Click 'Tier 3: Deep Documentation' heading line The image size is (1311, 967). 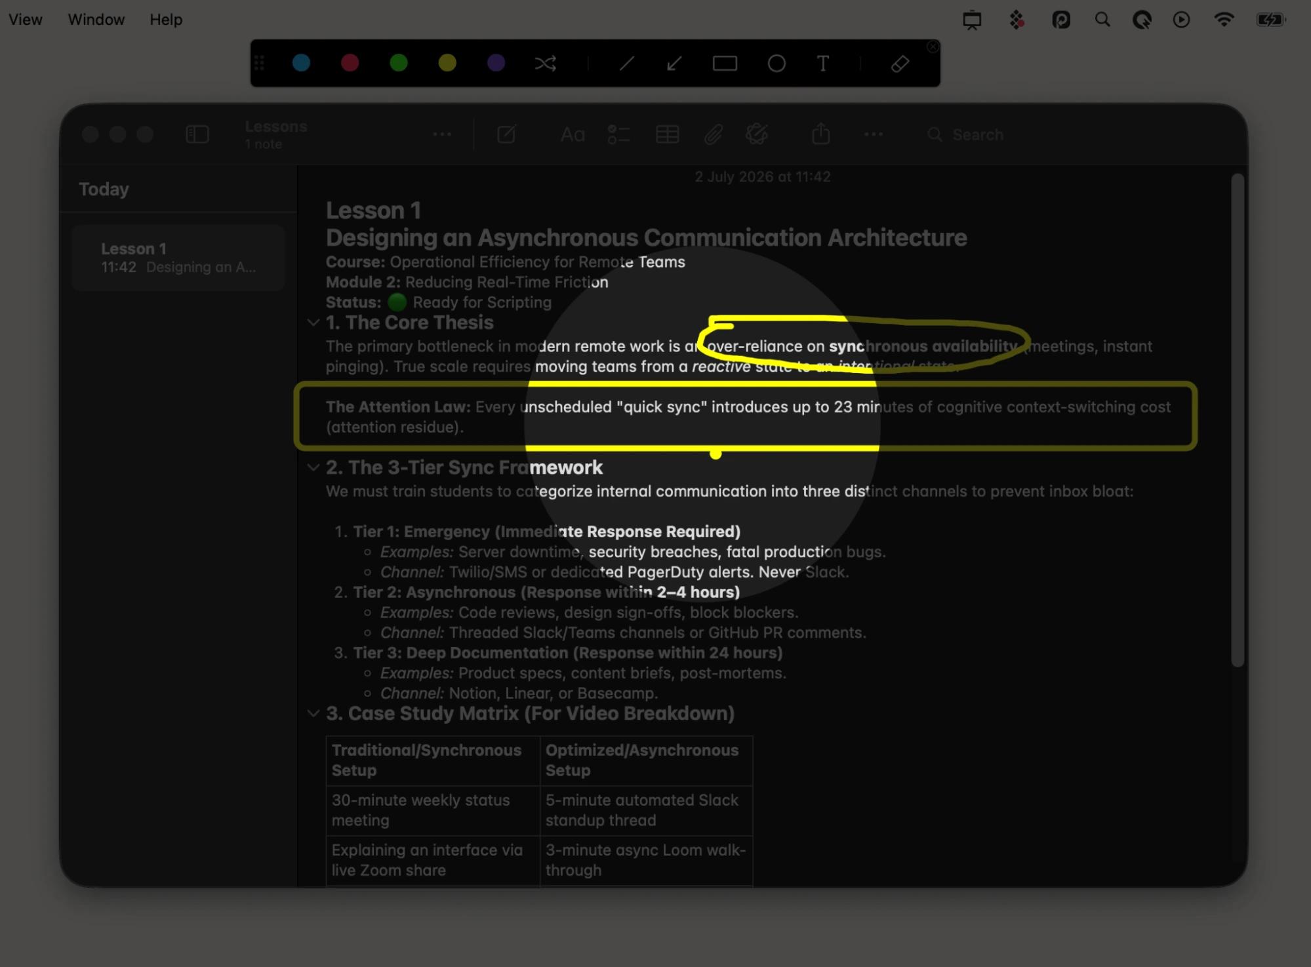point(567,653)
